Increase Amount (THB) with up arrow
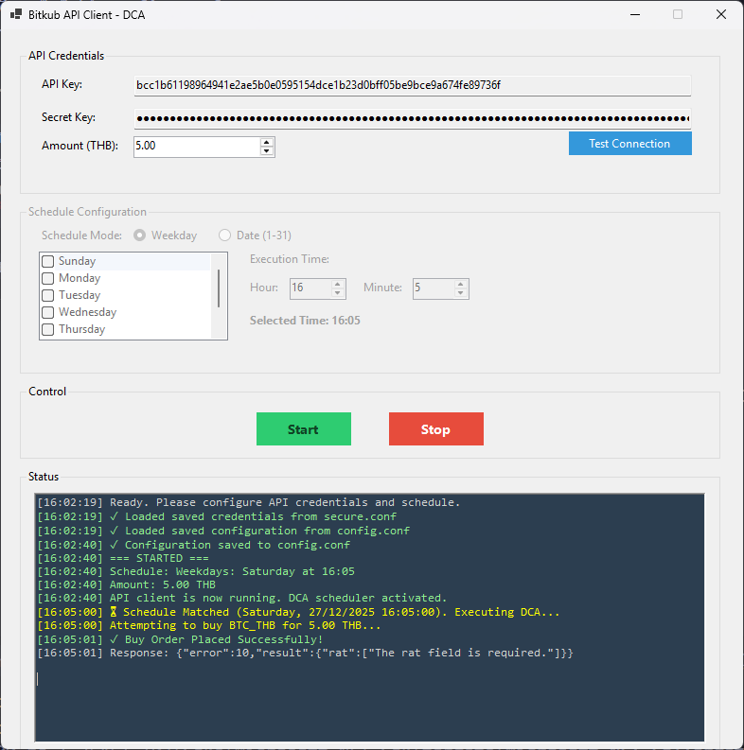Image resolution: width=744 pixels, height=750 pixels. (267, 142)
